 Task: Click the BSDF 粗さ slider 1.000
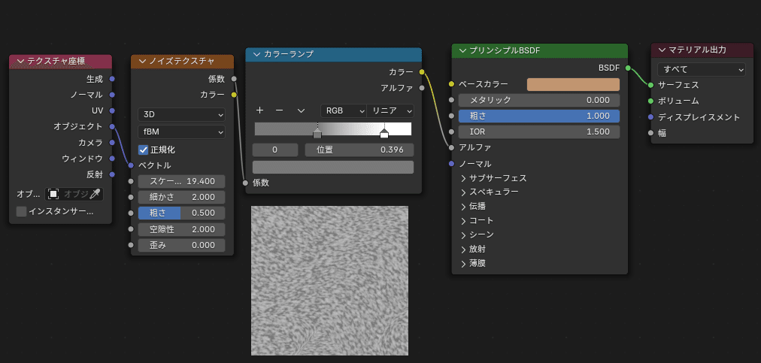[x=539, y=116]
